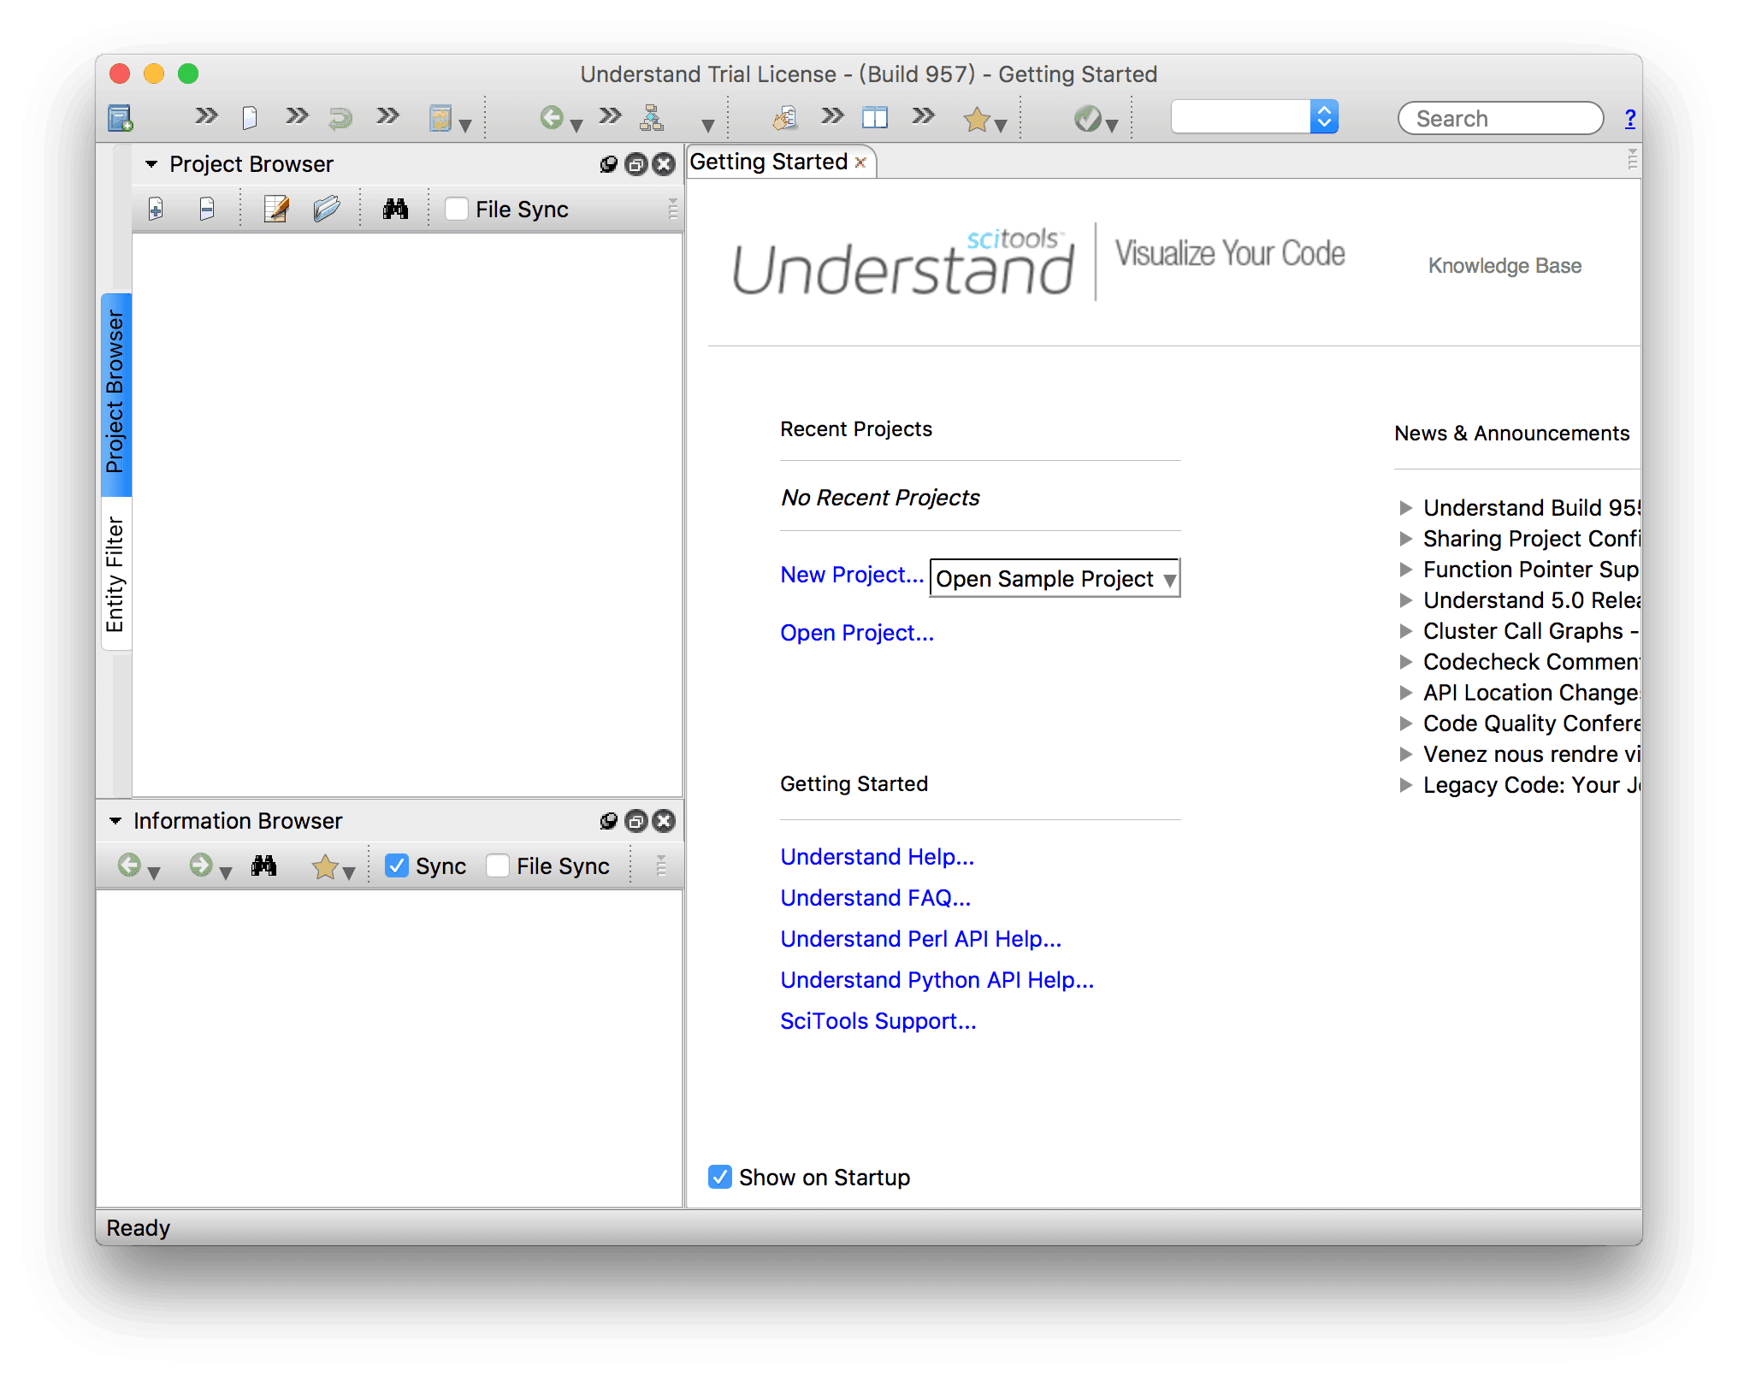
Task: Click the green Back navigation arrow
Action: coord(552,118)
